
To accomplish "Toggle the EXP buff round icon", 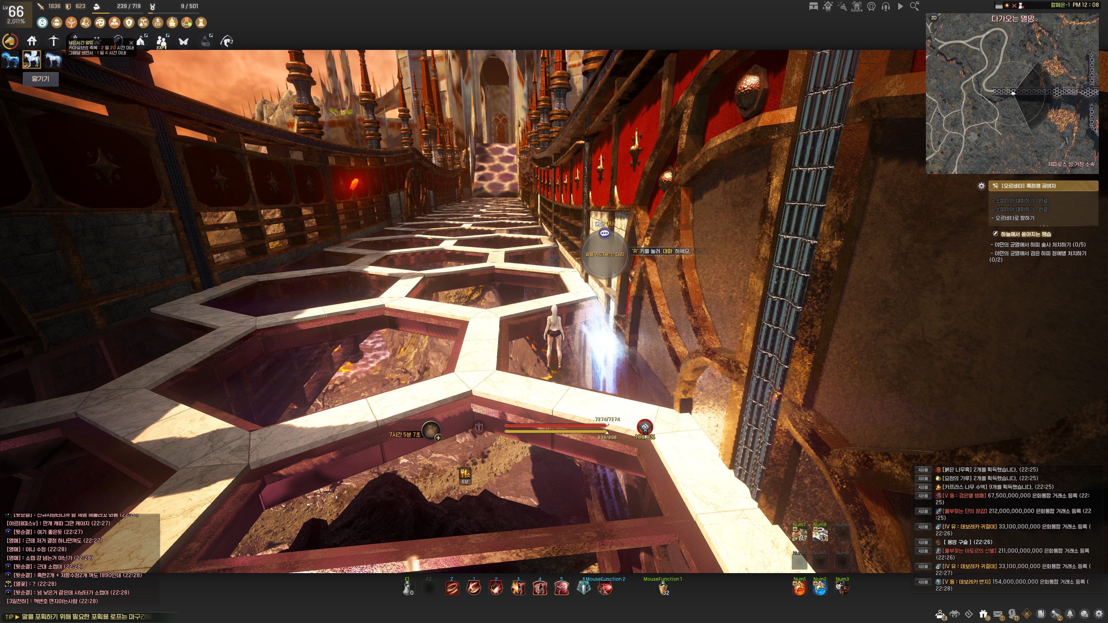I will [x=158, y=22].
